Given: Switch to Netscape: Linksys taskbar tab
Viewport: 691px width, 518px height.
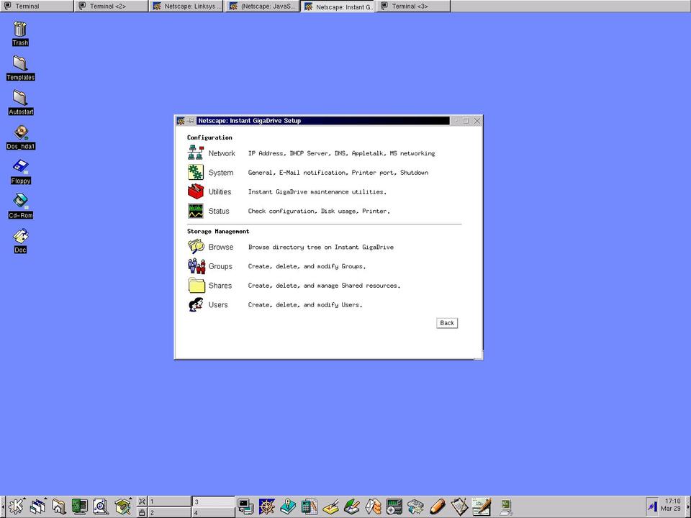Looking at the screenshot, I should pos(187,6).
